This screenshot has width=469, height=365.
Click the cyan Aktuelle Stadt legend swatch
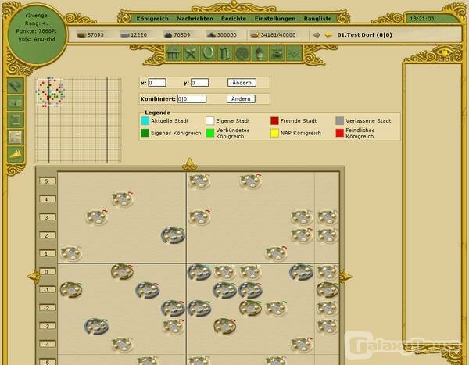pyautogui.click(x=144, y=121)
